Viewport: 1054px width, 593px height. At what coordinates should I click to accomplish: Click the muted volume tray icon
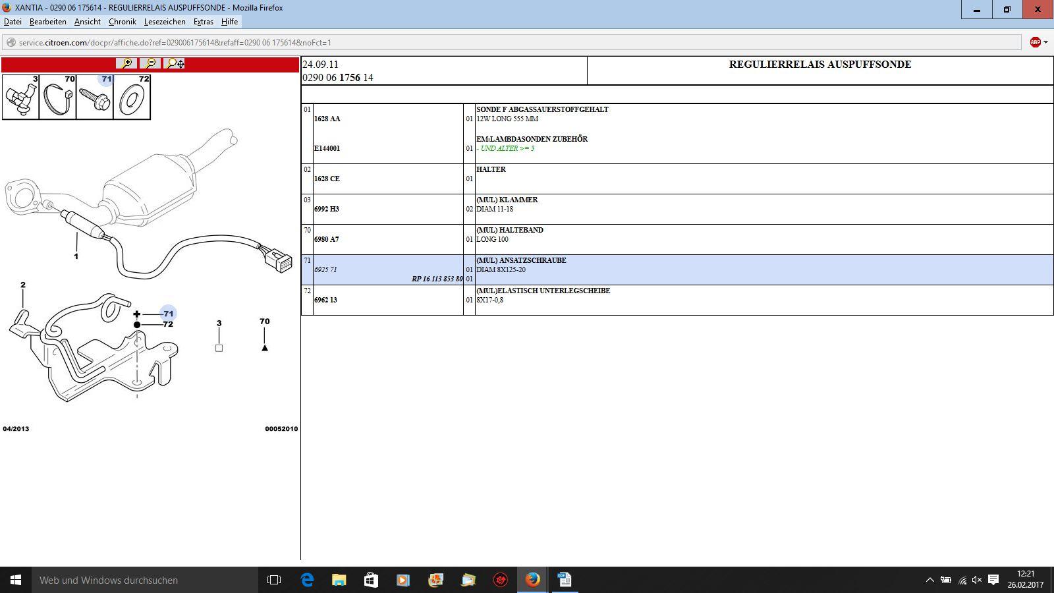coord(977,580)
